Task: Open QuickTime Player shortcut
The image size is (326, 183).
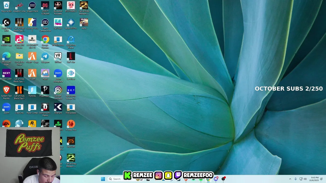Action: click(x=71, y=42)
